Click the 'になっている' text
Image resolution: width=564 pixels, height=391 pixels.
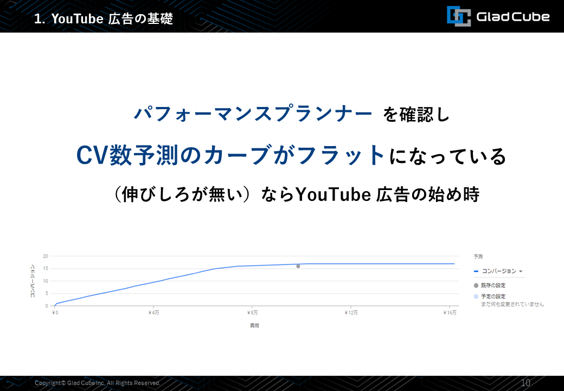pos(448,156)
